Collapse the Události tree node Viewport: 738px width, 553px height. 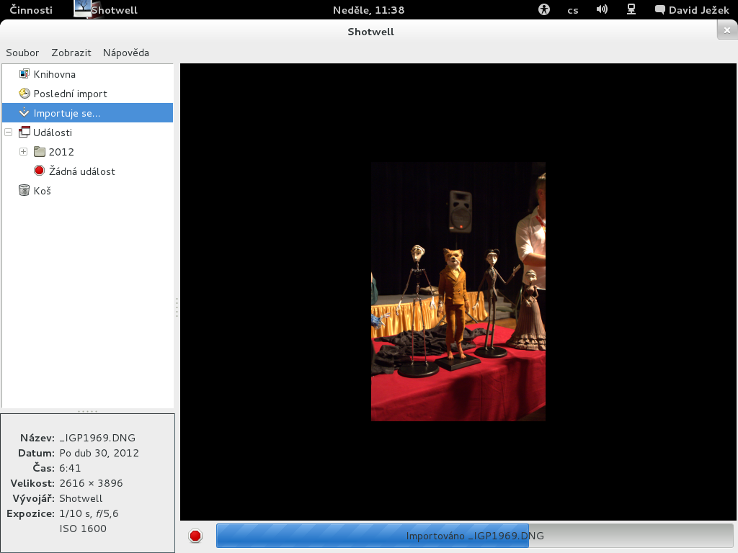(9, 132)
